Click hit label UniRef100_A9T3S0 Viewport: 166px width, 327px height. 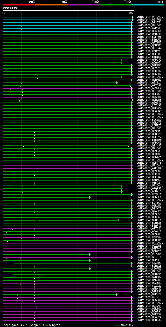[149, 228]
